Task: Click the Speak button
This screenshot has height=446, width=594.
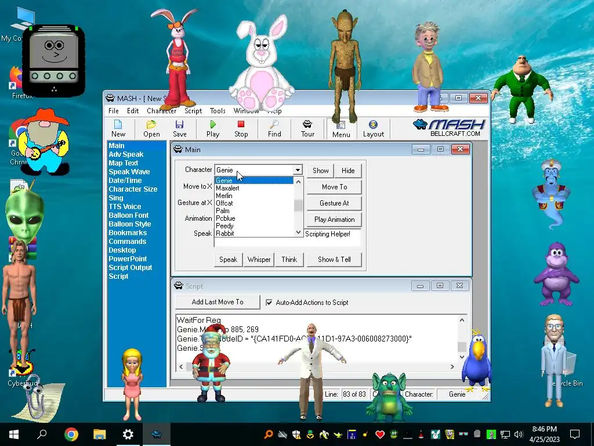Action: pos(228,260)
